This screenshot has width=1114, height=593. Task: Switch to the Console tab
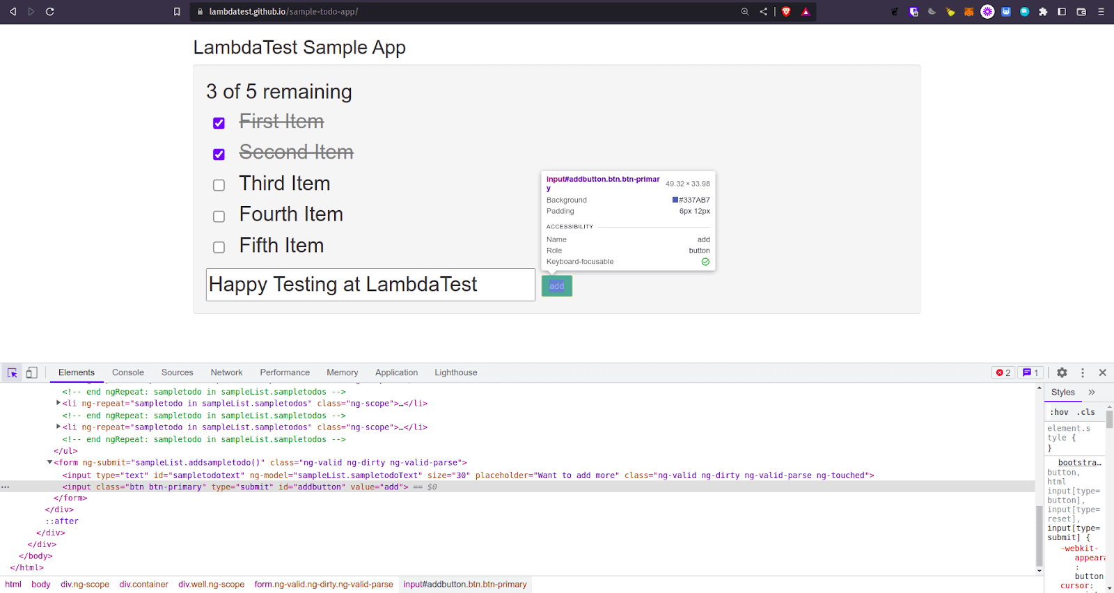click(128, 373)
